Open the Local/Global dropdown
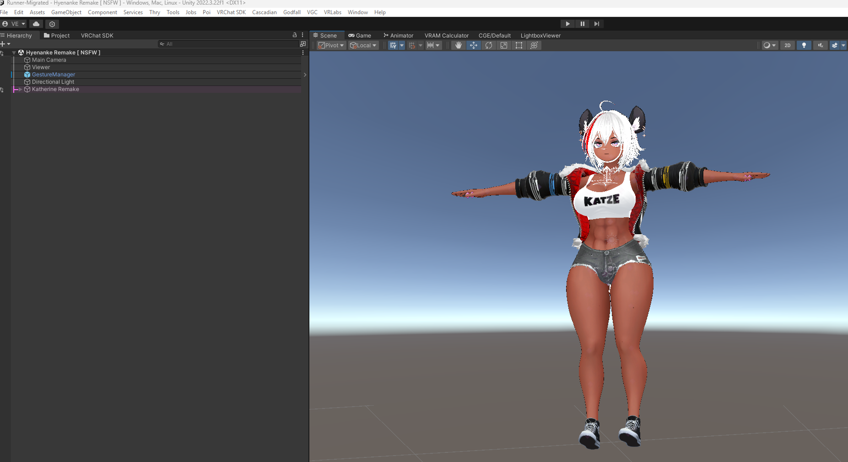848x462 pixels. (x=363, y=45)
